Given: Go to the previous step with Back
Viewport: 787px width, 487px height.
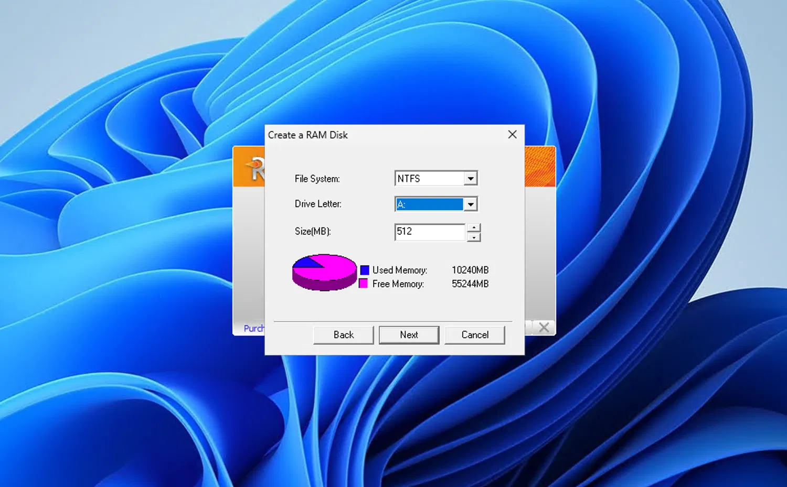Looking at the screenshot, I should (x=344, y=335).
